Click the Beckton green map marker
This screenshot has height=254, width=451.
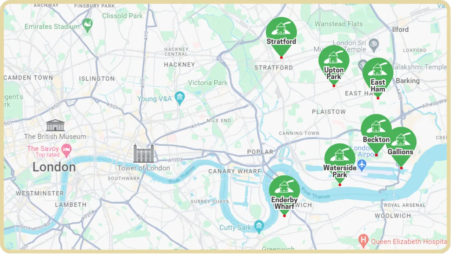376,134
